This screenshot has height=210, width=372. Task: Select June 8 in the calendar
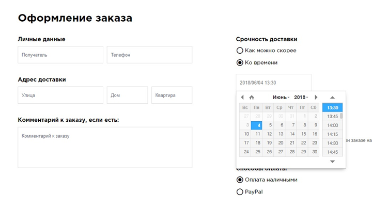click(302, 125)
